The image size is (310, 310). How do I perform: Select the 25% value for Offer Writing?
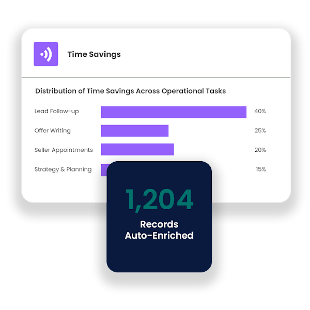pos(260,131)
